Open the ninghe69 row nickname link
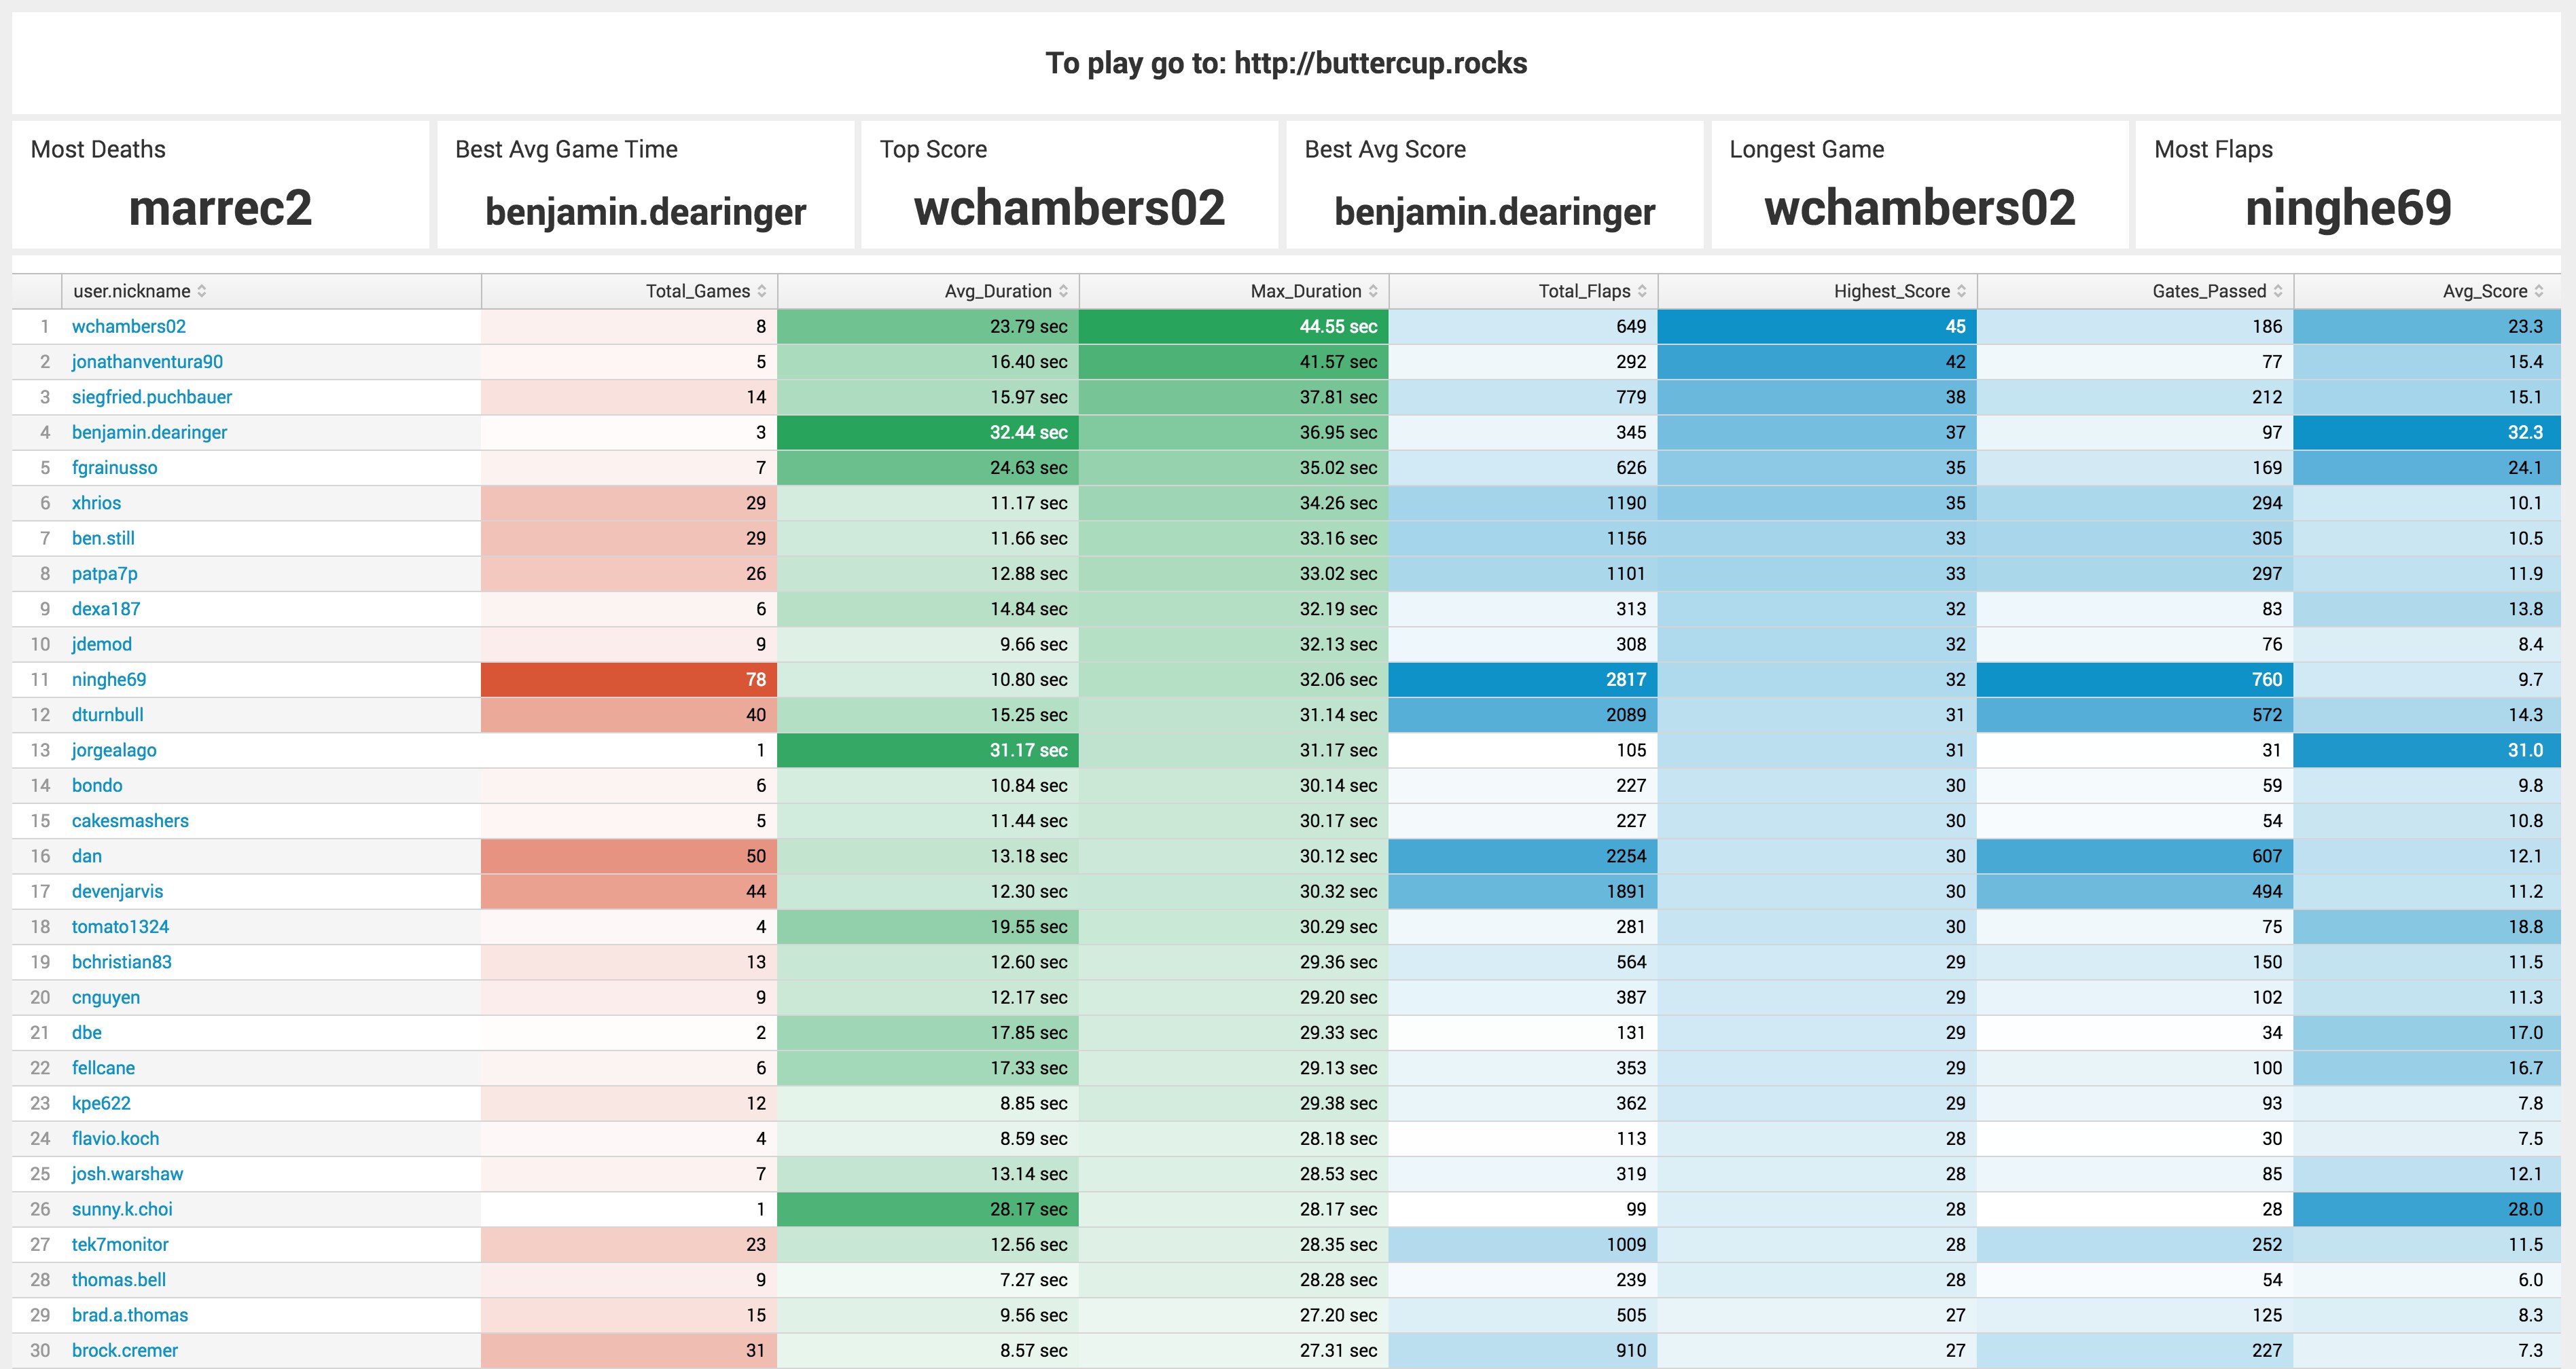Image resolution: width=2576 pixels, height=1369 pixels. (x=109, y=680)
